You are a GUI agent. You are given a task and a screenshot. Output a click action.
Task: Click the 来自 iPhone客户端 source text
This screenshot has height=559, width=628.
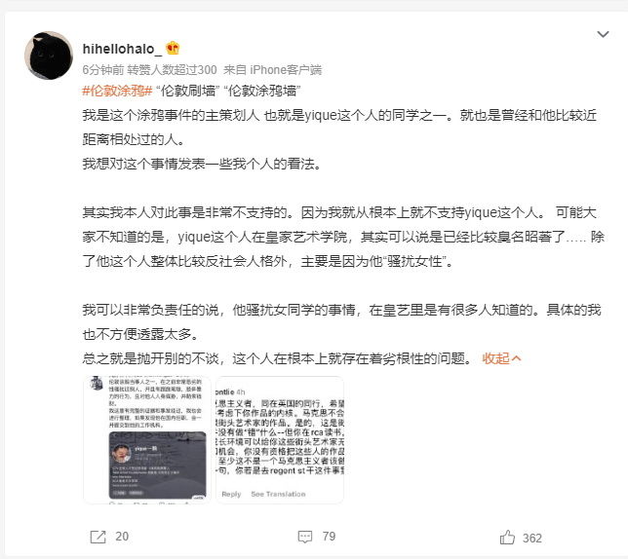coord(272,69)
